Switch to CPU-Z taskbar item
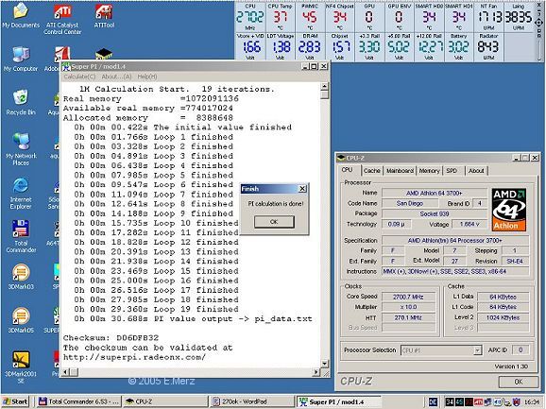Image resolution: width=546 pixels, height=409 pixels. tap(165, 401)
